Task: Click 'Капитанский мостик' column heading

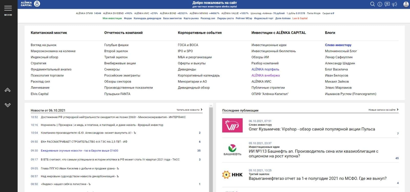Action: pyautogui.click(x=49, y=33)
